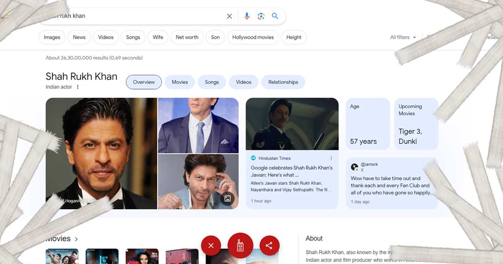Click the first movie poster thumbnail

62,256
